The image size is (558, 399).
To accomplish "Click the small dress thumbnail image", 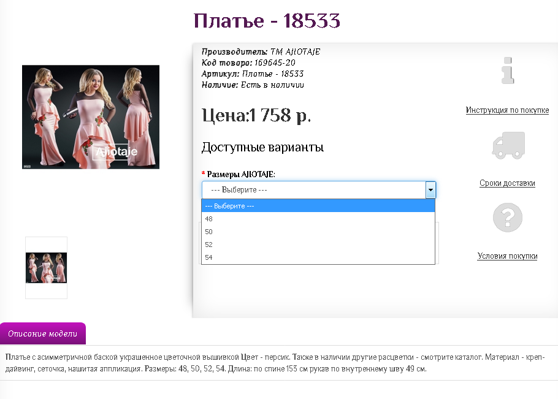I will pyautogui.click(x=46, y=268).
